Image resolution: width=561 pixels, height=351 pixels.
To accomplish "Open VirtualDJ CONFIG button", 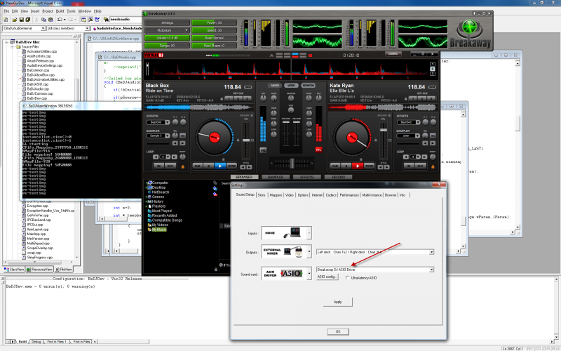I will point(393,54).
